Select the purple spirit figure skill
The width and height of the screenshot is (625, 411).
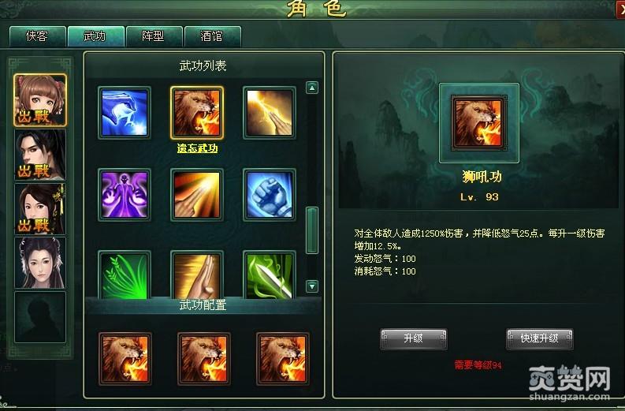coord(125,195)
